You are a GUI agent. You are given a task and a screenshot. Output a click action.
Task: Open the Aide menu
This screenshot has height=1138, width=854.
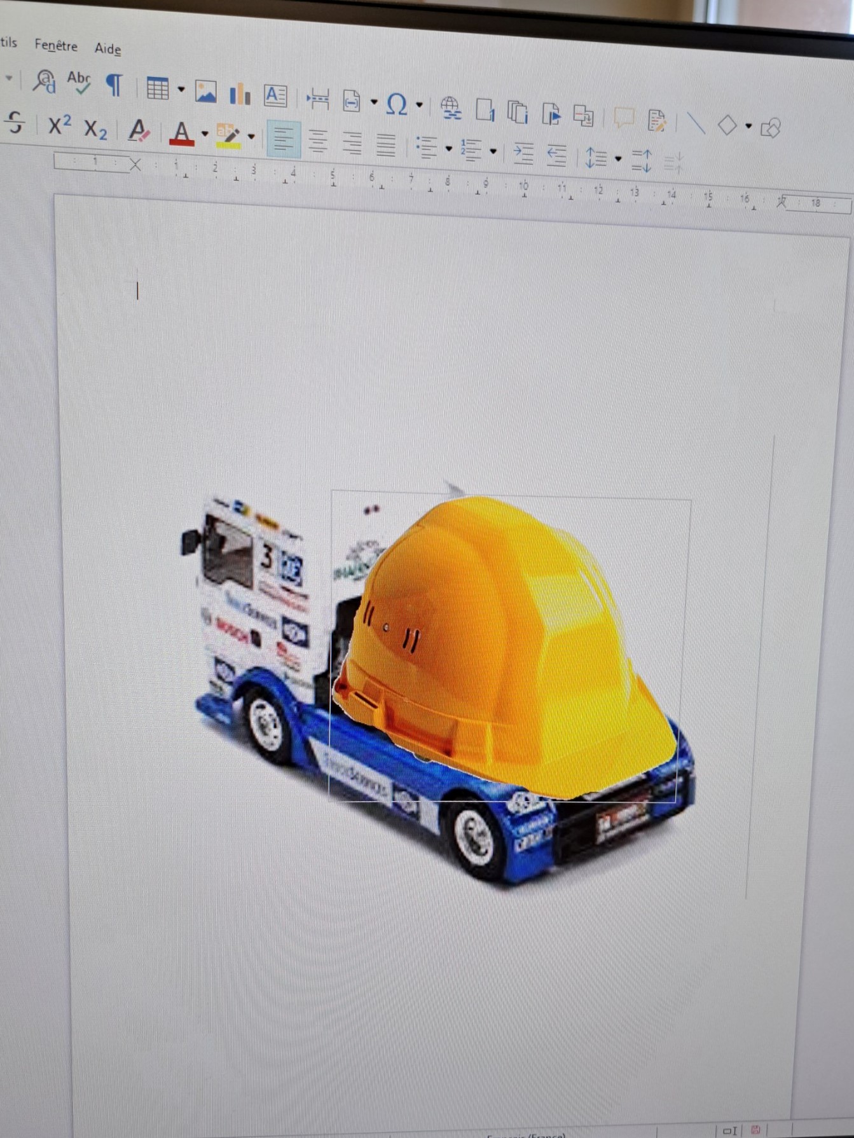click(x=107, y=49)
